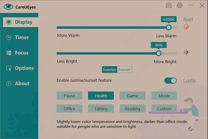208x139 pixels.
Task: Choose the Game preset
Action: (x=132, y=96)
